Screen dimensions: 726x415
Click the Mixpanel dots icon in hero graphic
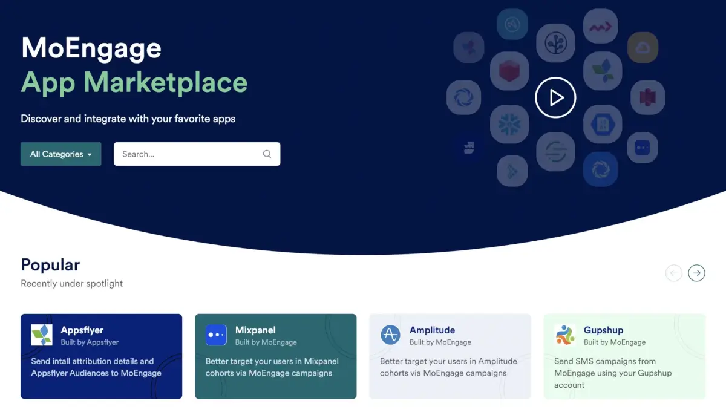coord(643,148)
